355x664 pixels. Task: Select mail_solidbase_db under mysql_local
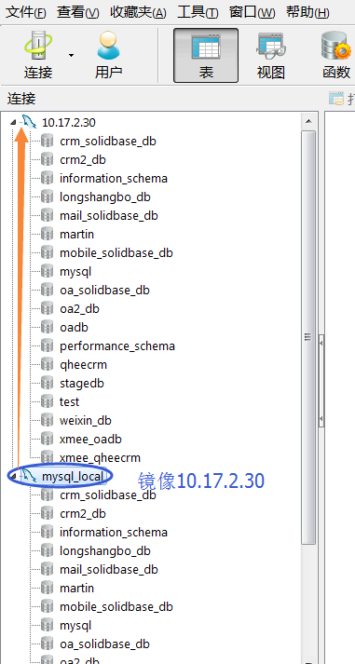pos(109,570)
